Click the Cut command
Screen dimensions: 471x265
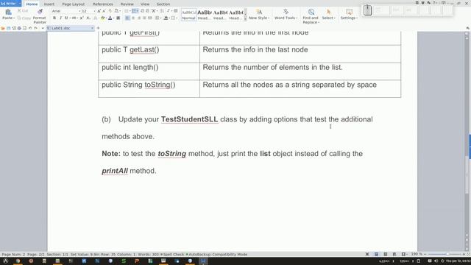tap(23, 11)
